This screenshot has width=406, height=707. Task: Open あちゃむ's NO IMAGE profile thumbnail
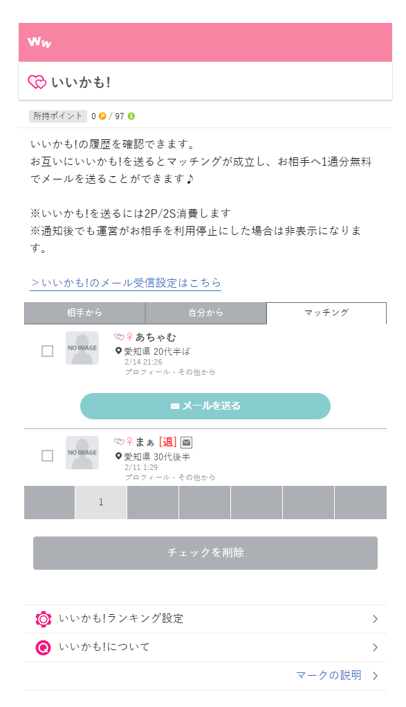coord(82,348)
